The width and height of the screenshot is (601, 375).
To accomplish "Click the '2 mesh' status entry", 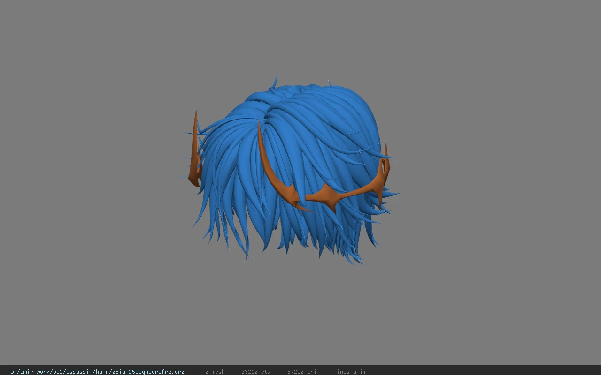I will pos(215,372).
